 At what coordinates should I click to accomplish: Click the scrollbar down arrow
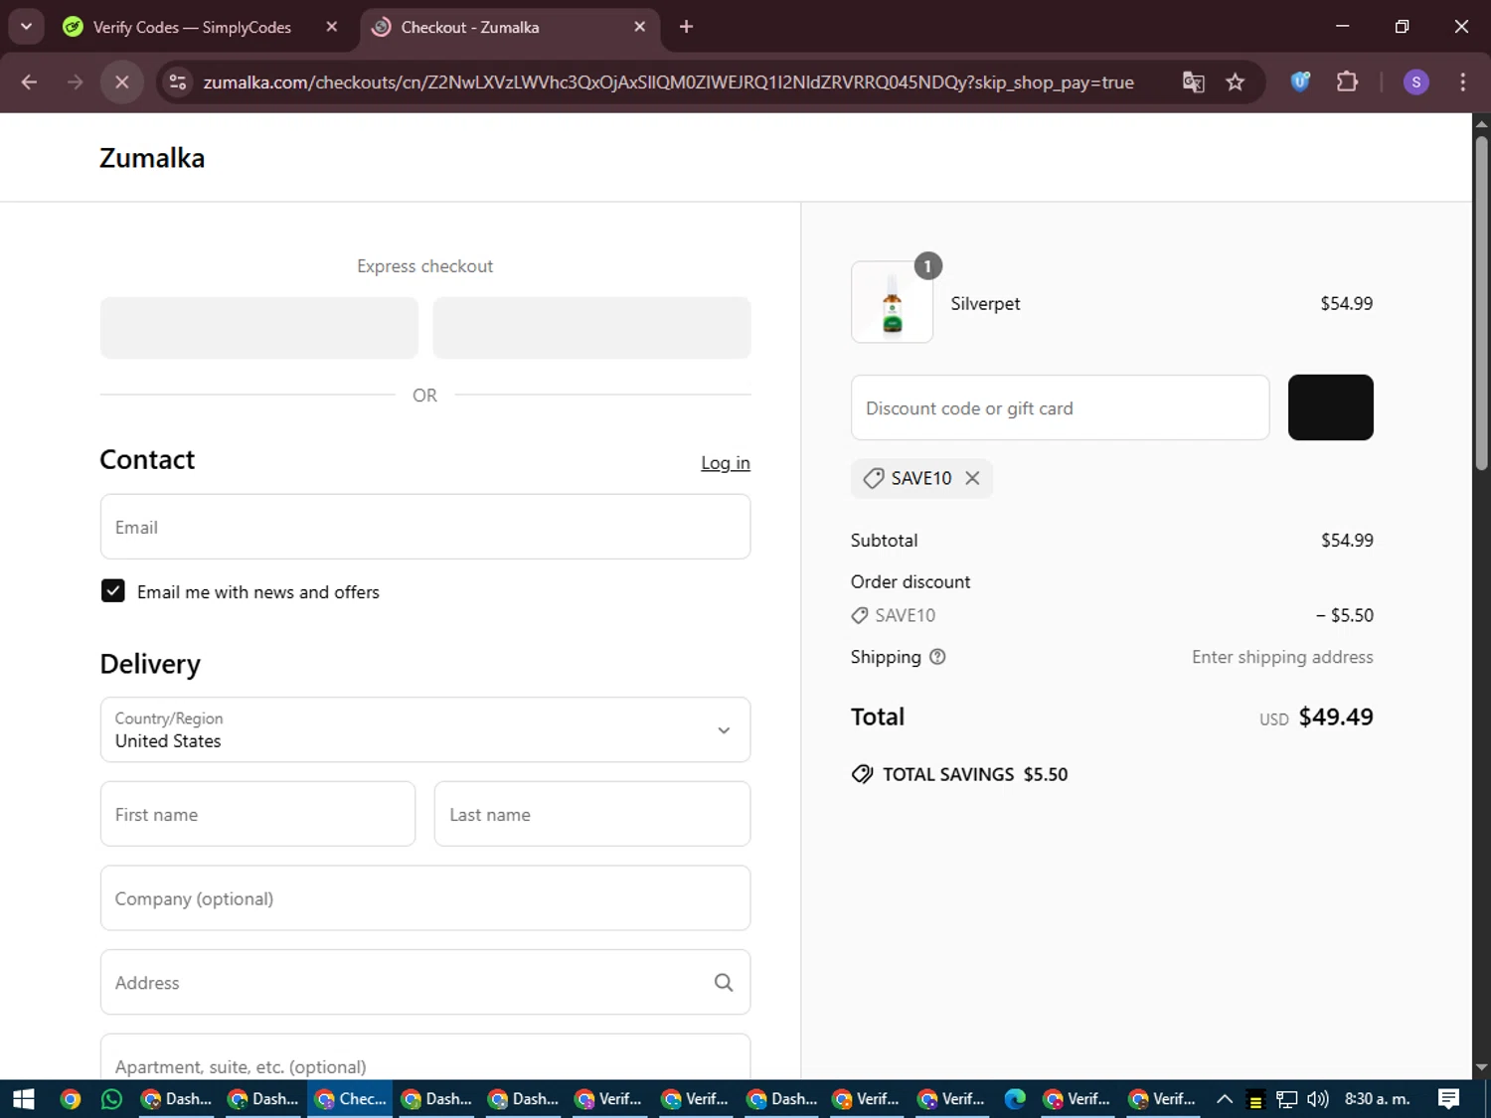pos(1481,1068)
